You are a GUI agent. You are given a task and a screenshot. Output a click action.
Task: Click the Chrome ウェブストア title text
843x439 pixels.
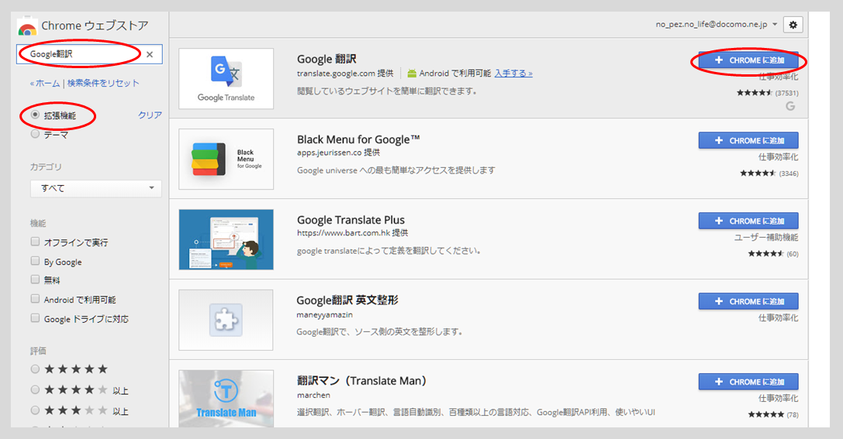pyautogui.click(x=95, y=26)
